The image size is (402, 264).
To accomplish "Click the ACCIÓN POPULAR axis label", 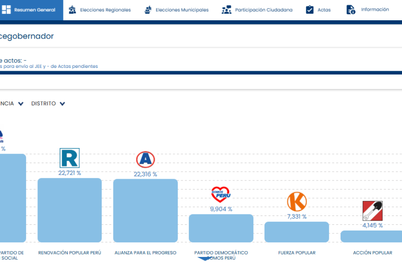I will (x=373, y=253).
